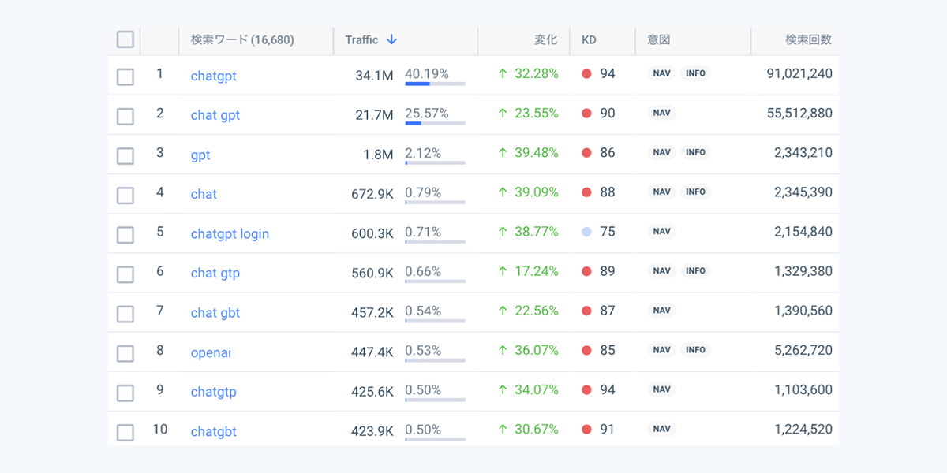Click the 447.4K traffic value

tap(372, 352)
